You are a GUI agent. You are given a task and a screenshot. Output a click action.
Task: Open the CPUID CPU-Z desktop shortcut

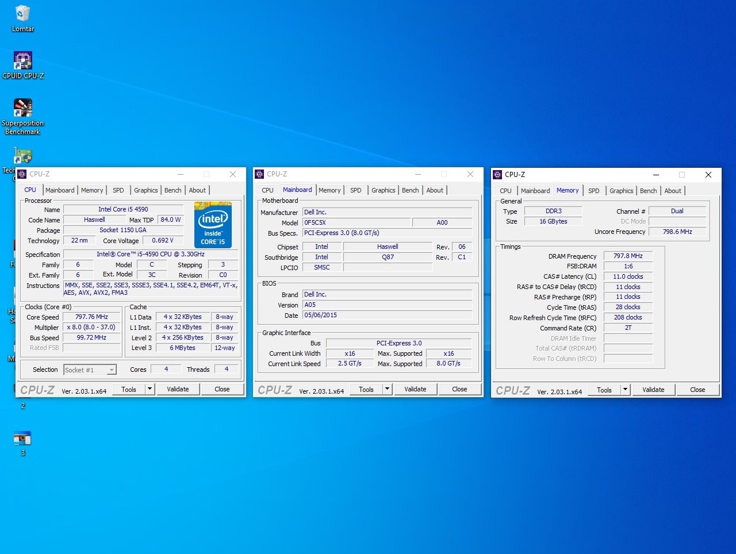point(23,65)
